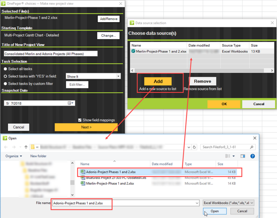
Task: Select Merlin-Project-Phase 1 and 2.xlsx data source row
Action: click(x=202, y=51)
